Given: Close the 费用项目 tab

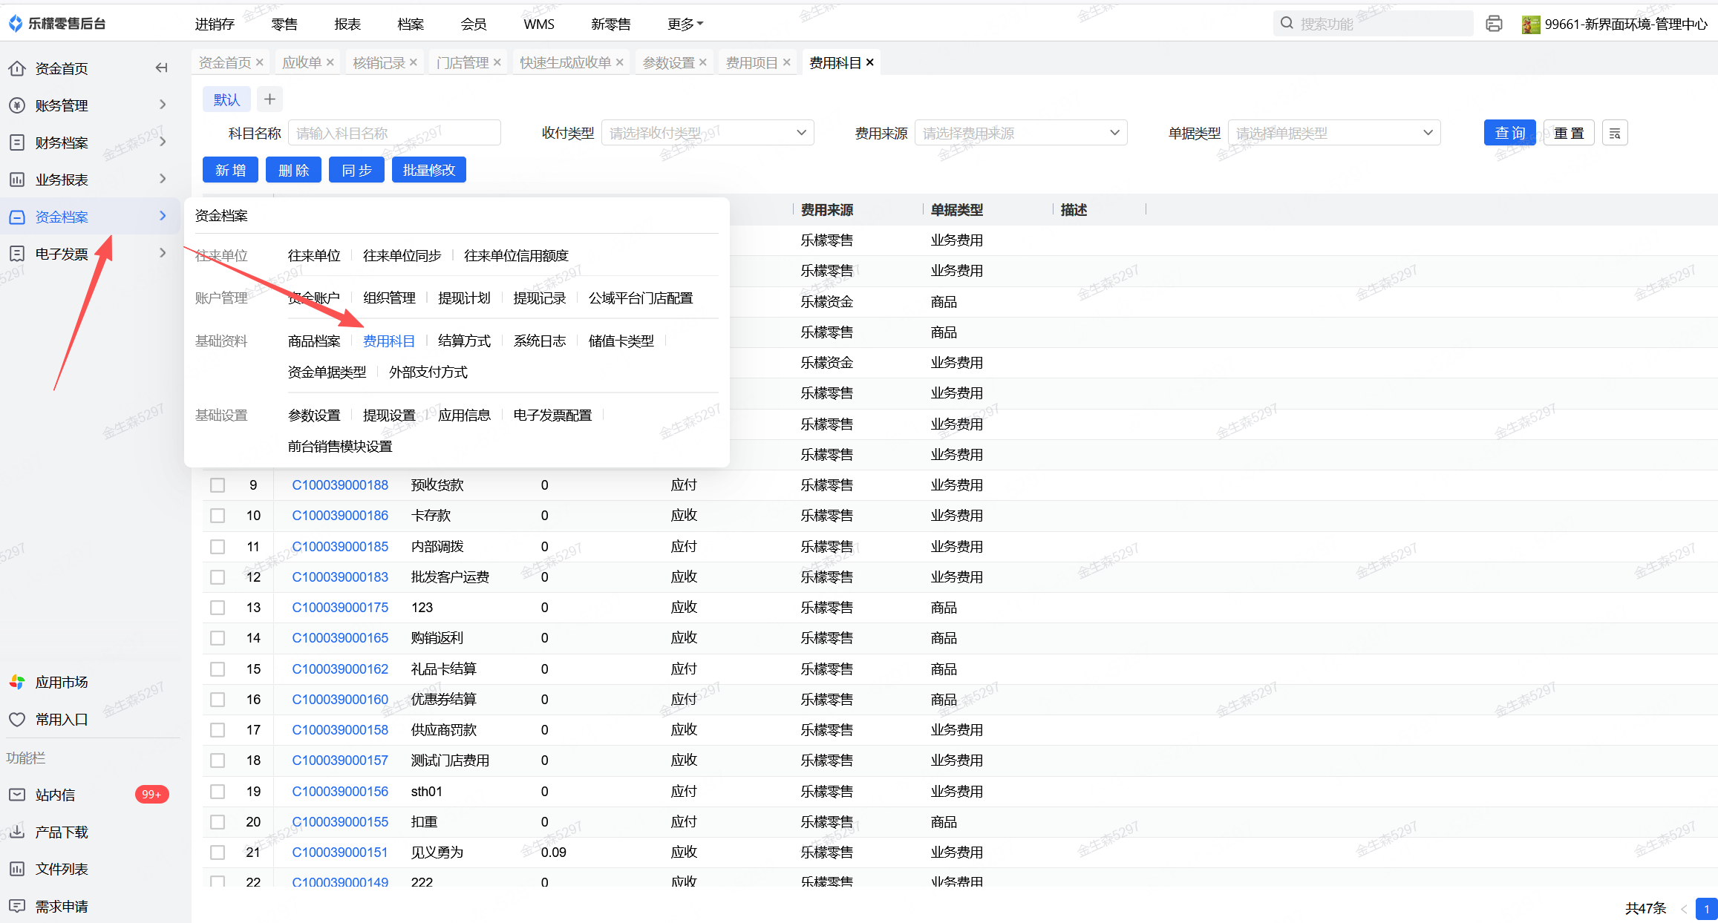Looking at the screenshot, I should click(786, 62).
